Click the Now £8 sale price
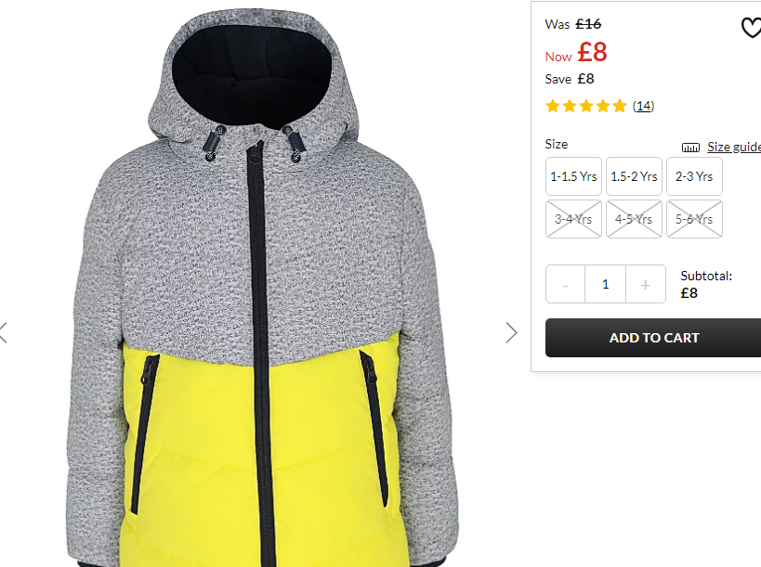The height and width of the screenshot is (567, 761). point(576,52)
